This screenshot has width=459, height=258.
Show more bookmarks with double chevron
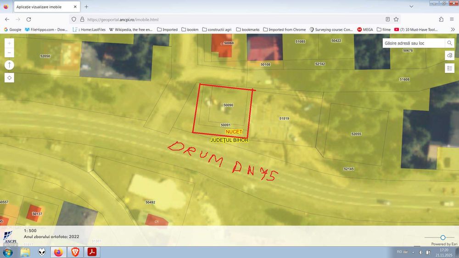tap(453, 29)
